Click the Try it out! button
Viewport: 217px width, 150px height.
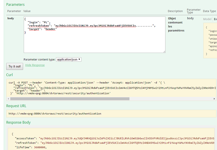click(x=15, y=67)
